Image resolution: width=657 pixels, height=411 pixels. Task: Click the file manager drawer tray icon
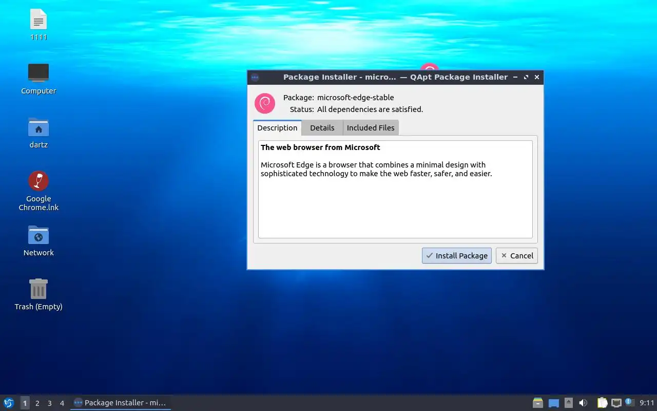[x=538, y=403]
